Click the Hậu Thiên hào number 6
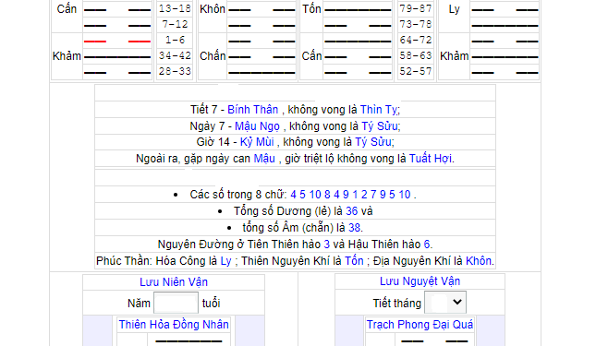 click(x=427, y=245)
